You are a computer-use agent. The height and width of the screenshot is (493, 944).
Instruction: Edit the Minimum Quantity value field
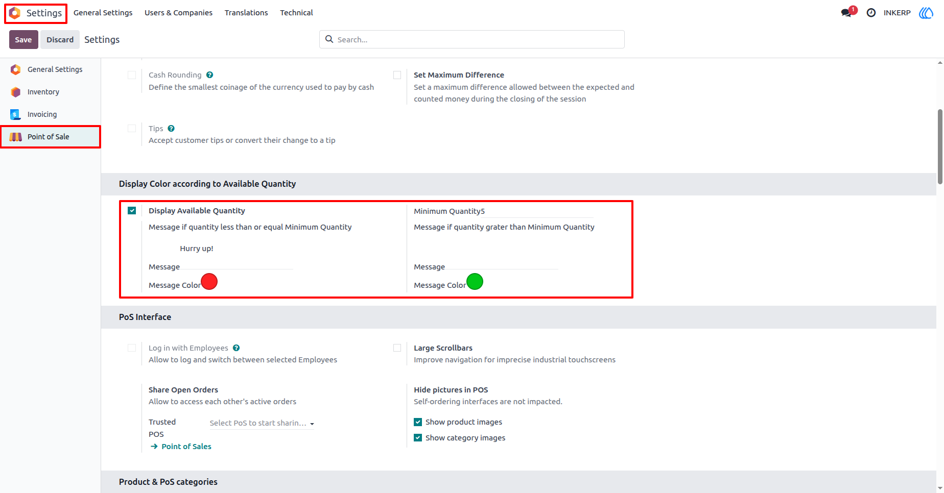(x=537, y=211)
